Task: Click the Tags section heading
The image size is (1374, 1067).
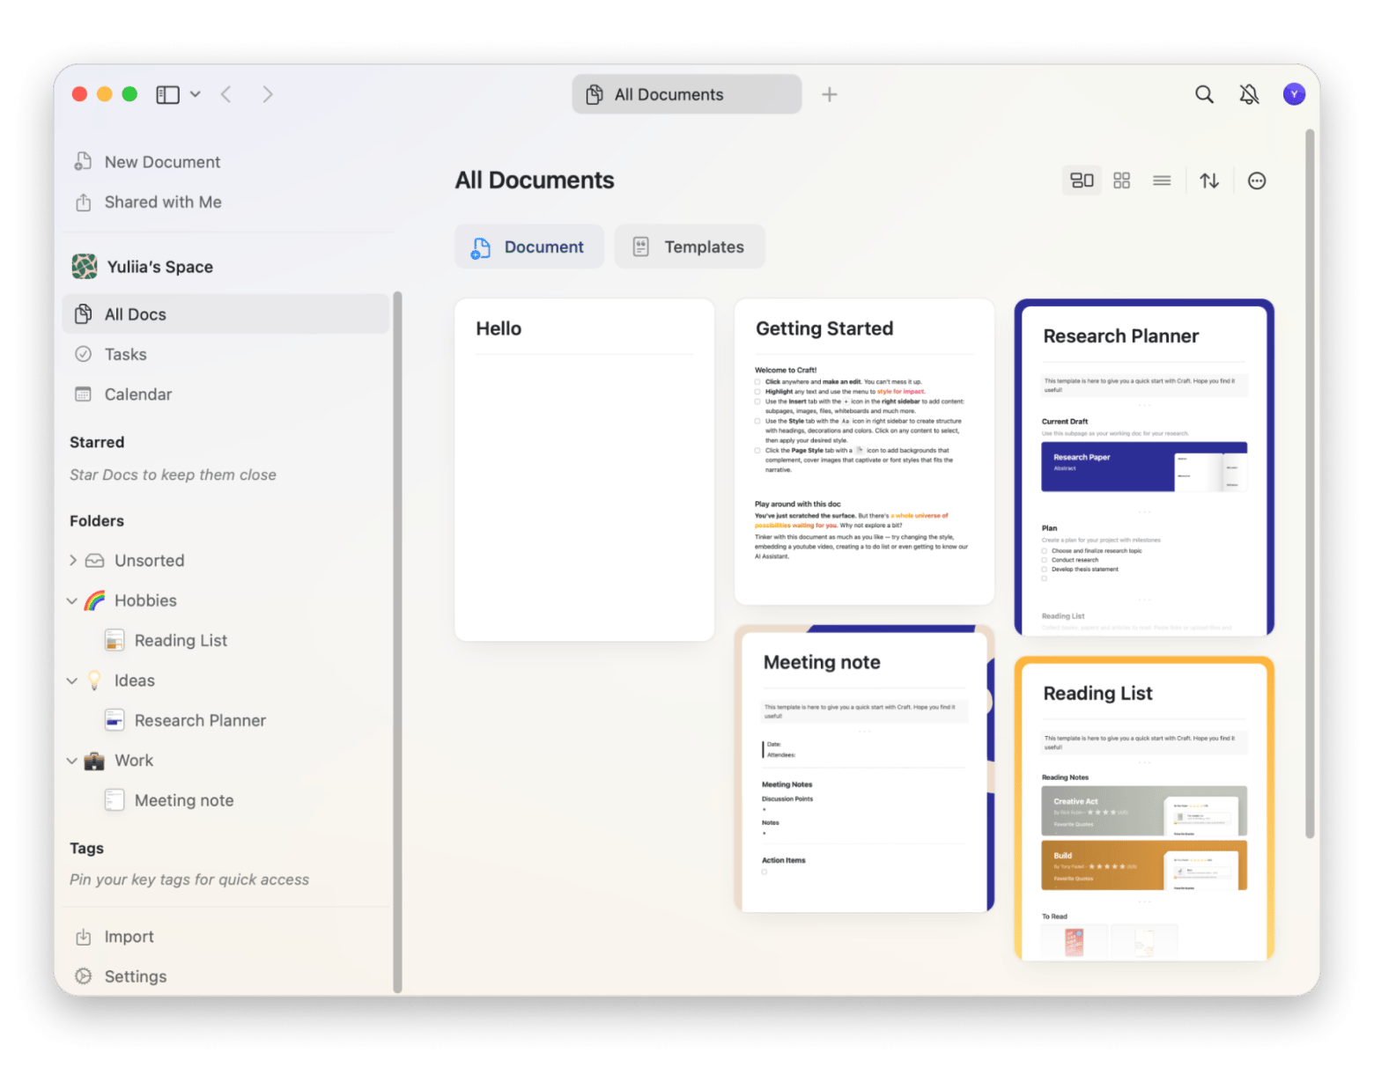Action: point(86,848)
